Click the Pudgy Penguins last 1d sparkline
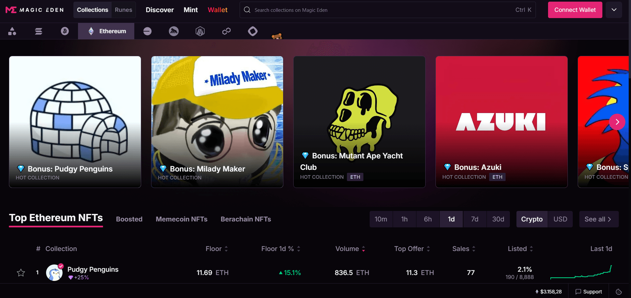 581,272
